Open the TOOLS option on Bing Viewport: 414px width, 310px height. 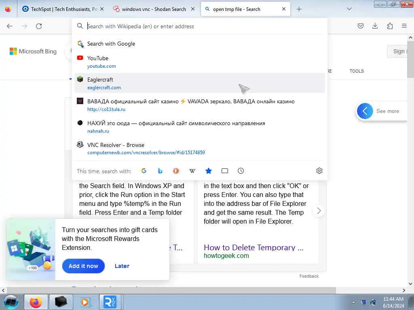pos(357,71)
